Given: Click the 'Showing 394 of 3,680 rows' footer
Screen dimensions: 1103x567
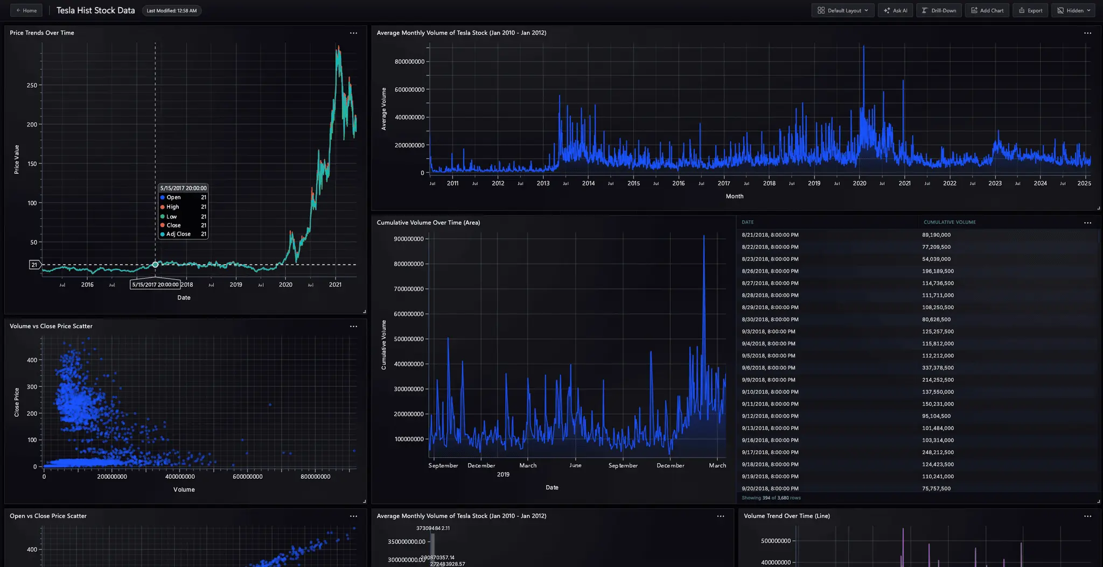Looking at the screenshot, I should coord(771,498).
